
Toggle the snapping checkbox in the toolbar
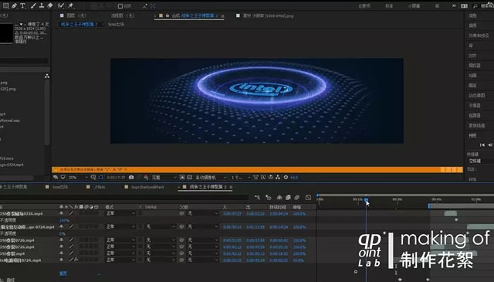[x=120, y=6]
